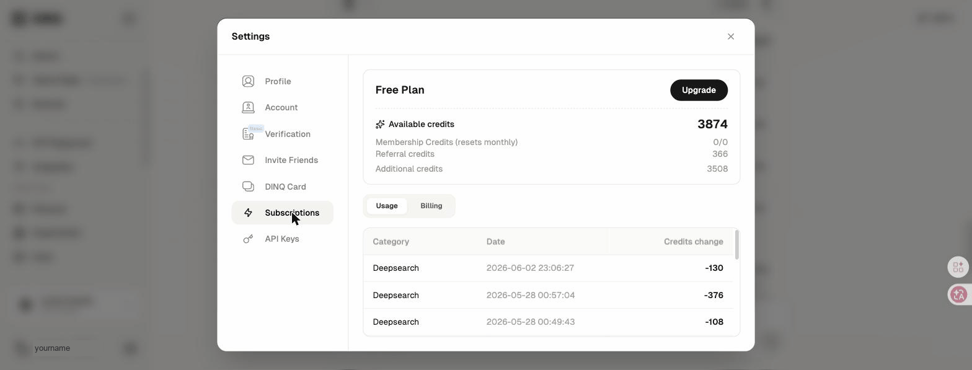
Task: Click the 3874 available credits value
Action: [712, 124]
